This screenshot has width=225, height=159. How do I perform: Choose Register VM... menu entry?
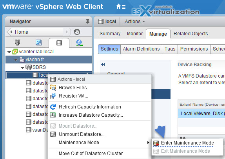click(x=100, y=96)
